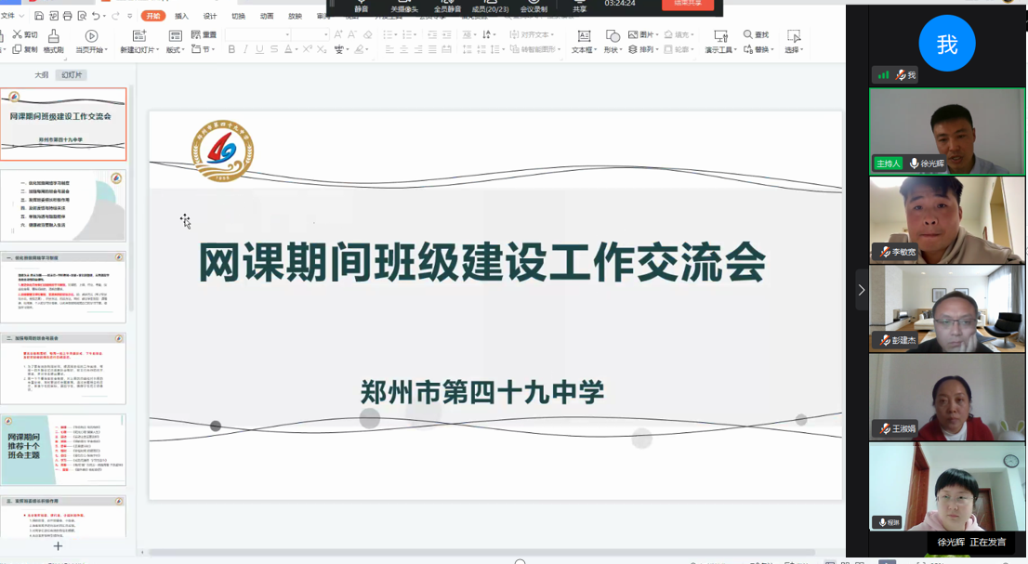1028x564 pixels.
Task: Open the font color picker
Action: click(290, 49)
